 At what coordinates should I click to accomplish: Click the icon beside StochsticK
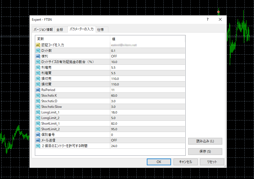(x=38, y=96)
